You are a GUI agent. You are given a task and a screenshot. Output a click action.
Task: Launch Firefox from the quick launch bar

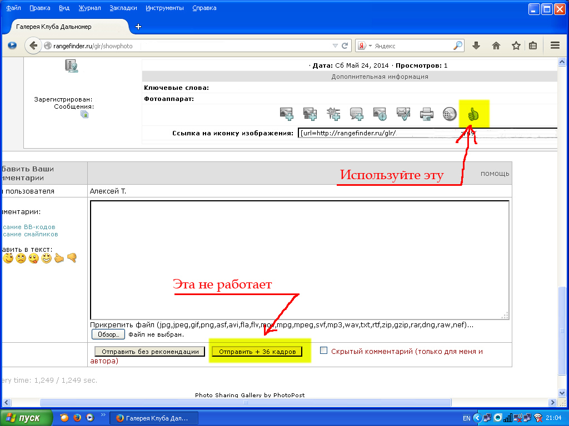pyautogui.click(x=77, y=418)
